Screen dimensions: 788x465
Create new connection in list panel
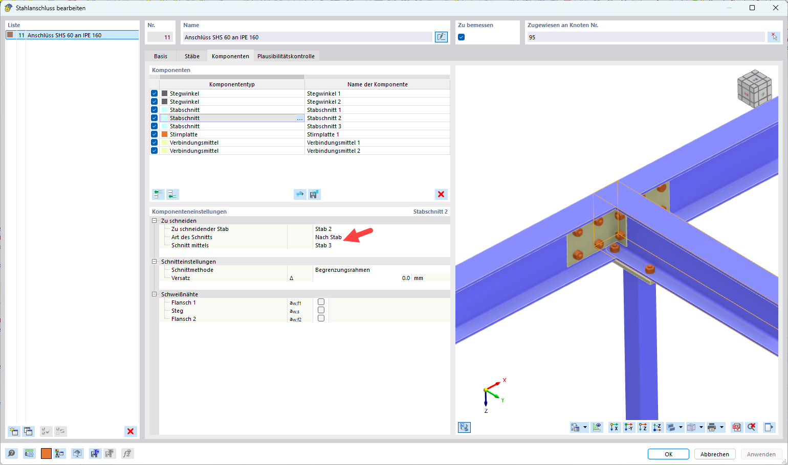[x=14, y=431]
